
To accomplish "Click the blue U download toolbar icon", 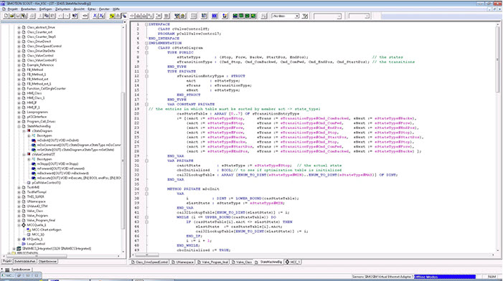I will [x=225, y=16].
